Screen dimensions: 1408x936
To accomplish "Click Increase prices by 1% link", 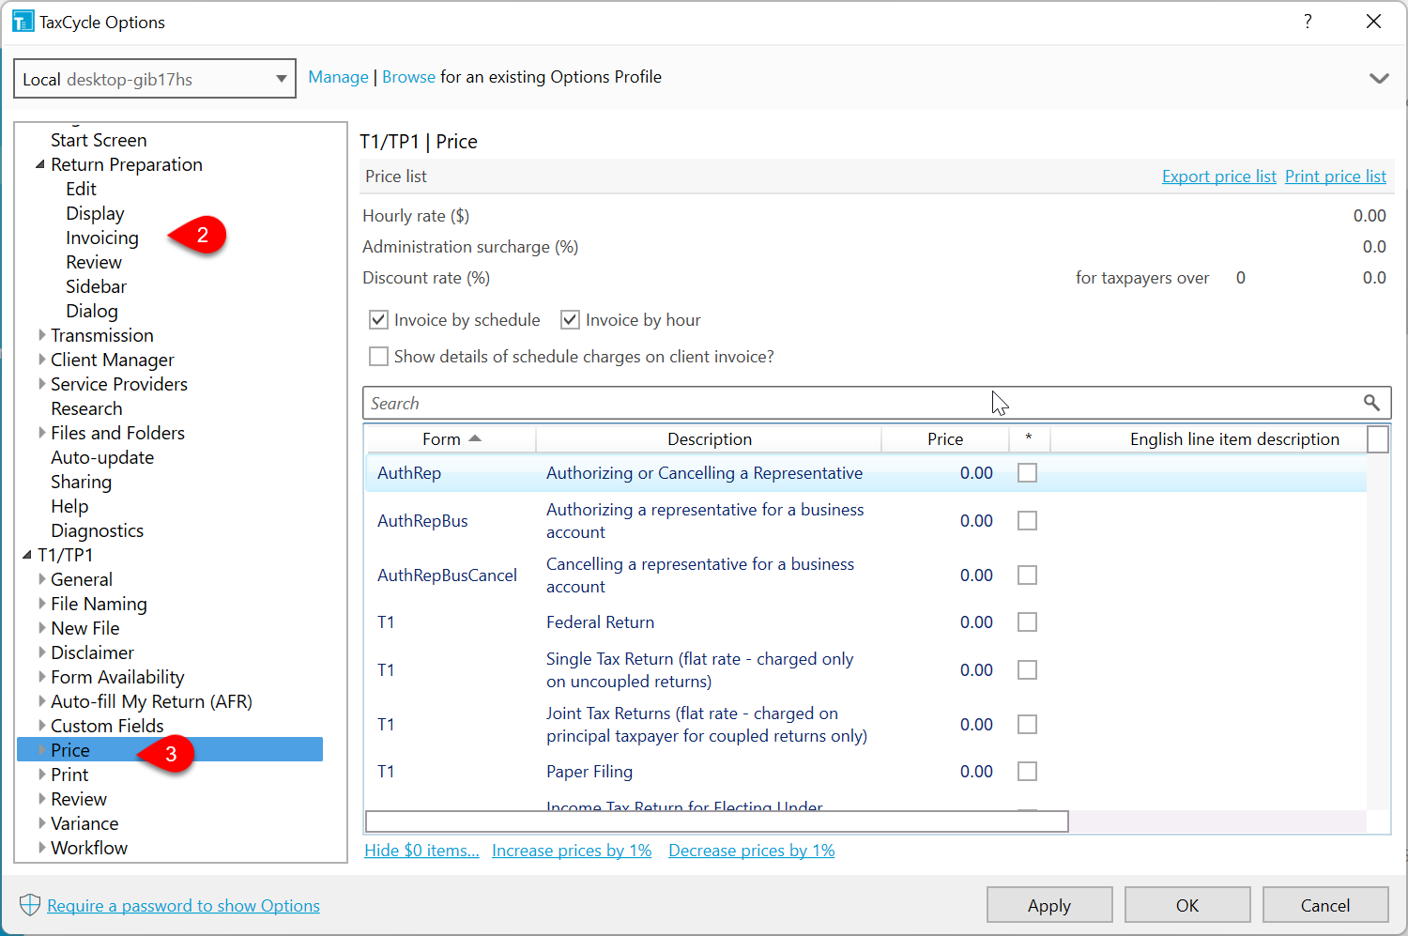I will pyautogui.click(x=572, y=851).
